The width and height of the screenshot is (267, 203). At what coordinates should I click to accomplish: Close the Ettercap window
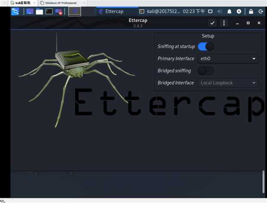point(259,23)
